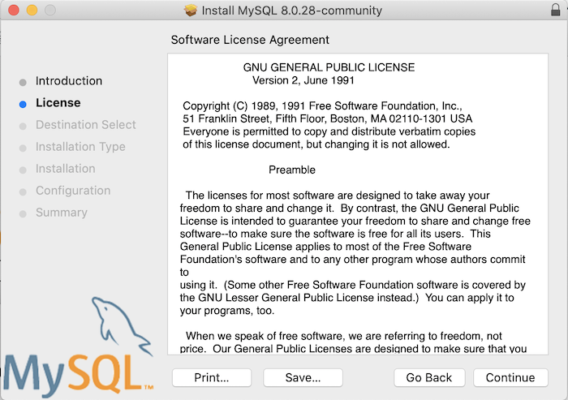Viewport: 568px width, 400px height.
Task: Click the Installation step label
Action: point(66,169)
